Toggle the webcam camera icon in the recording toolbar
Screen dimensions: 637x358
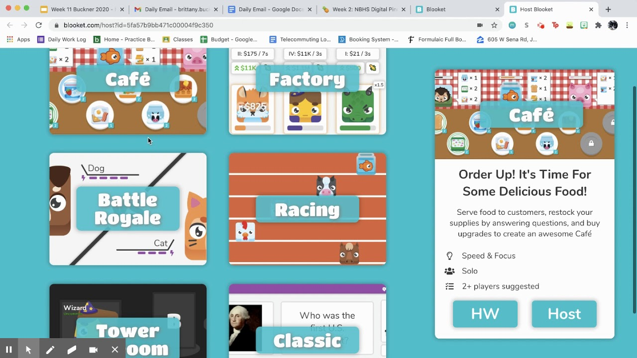click(93, 350)
